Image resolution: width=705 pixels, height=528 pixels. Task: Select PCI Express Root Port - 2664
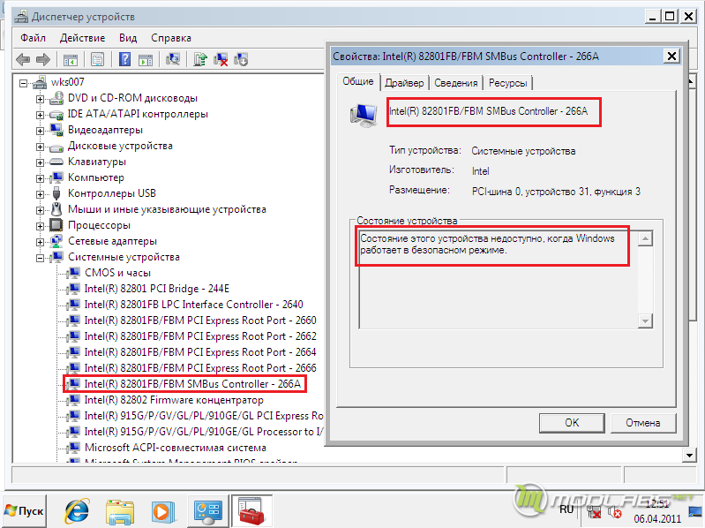pyautogui.click(x=200, y=352)
